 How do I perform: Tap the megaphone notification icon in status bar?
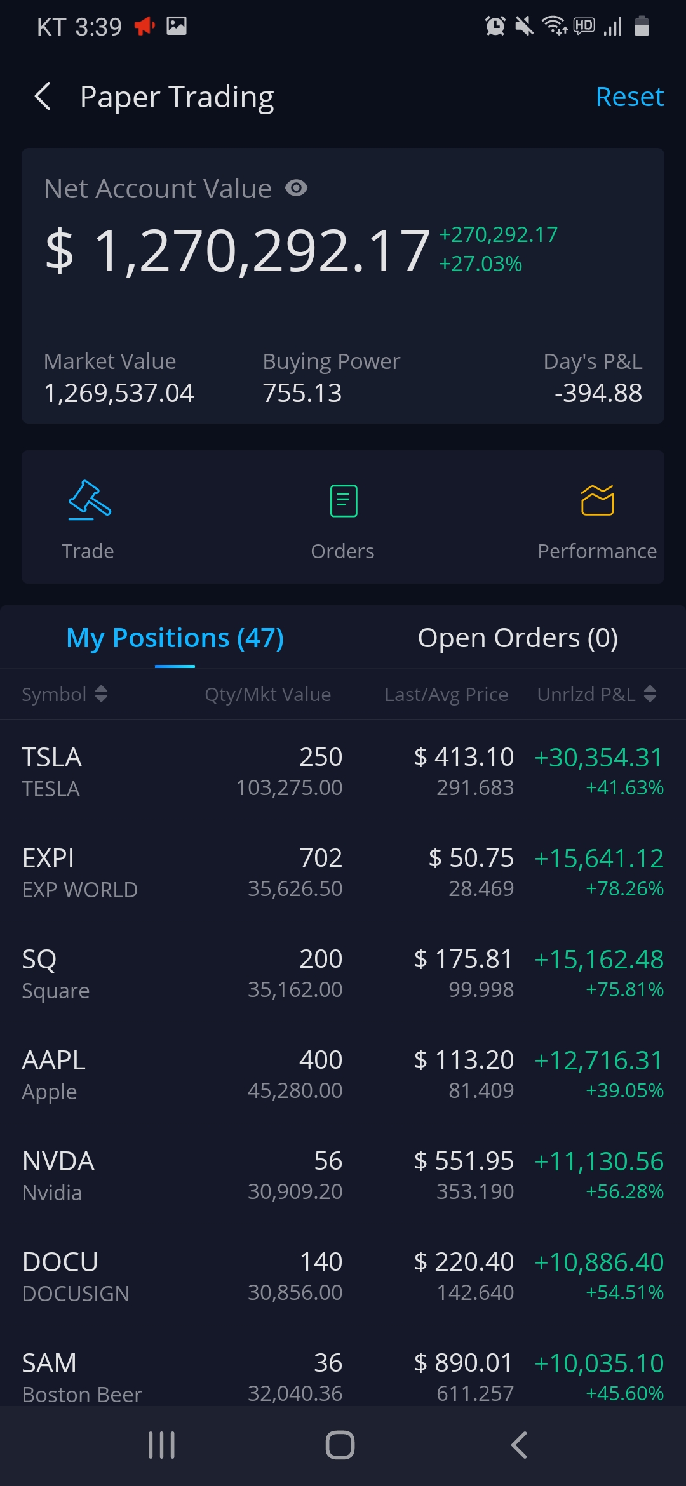pyautogui.click(x=144, y=26)
